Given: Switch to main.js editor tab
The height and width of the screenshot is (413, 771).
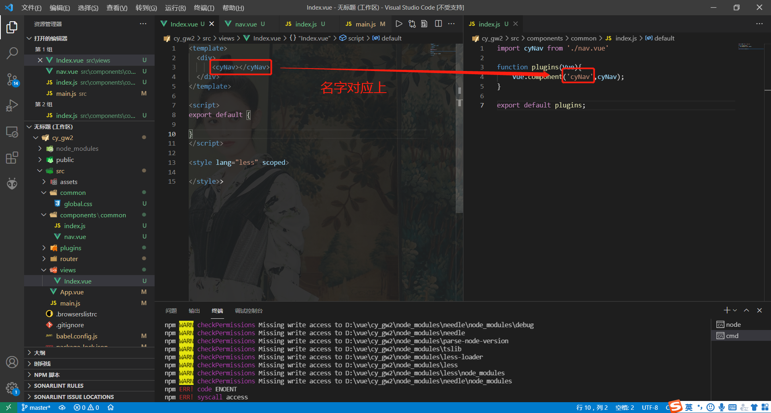Looking at the screenshot, I should [365, 24].
